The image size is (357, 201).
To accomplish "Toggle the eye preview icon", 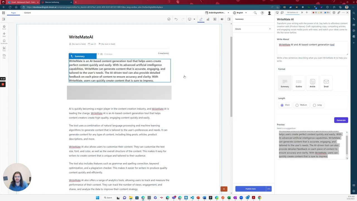I will click(x=222, y=19).
